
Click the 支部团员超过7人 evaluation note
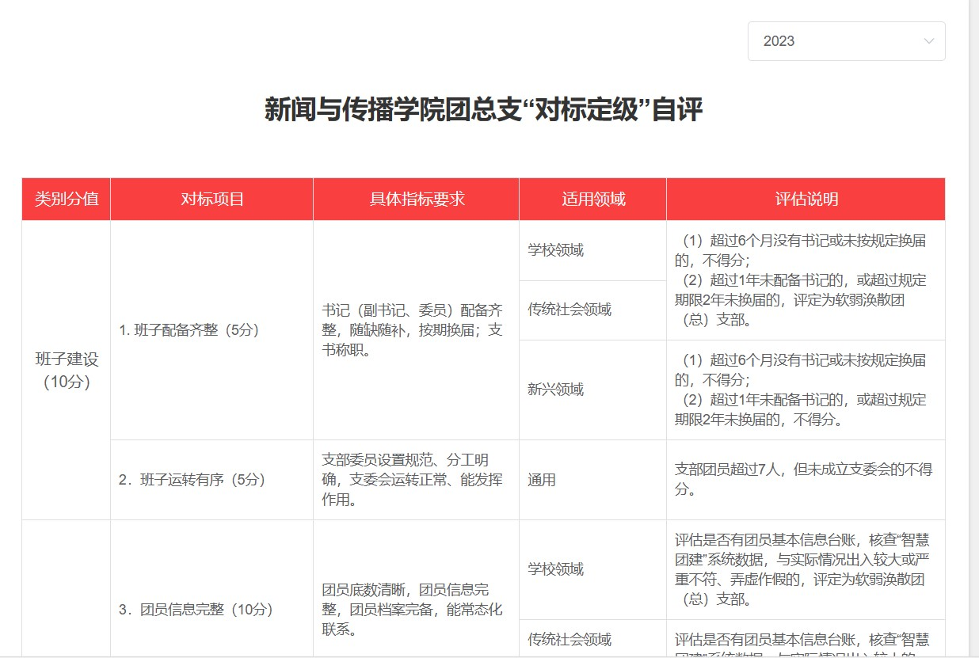(803, 479)
